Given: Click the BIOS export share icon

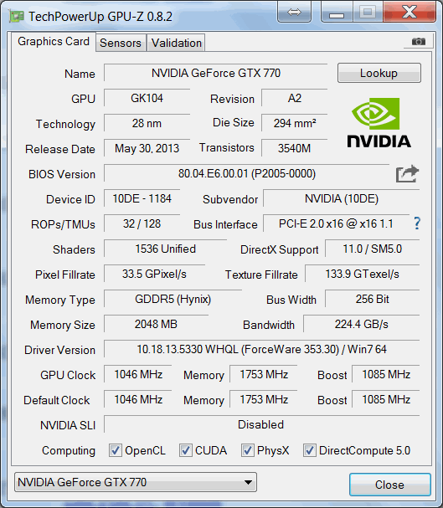Looking at the screenshot, I should 407,174.
